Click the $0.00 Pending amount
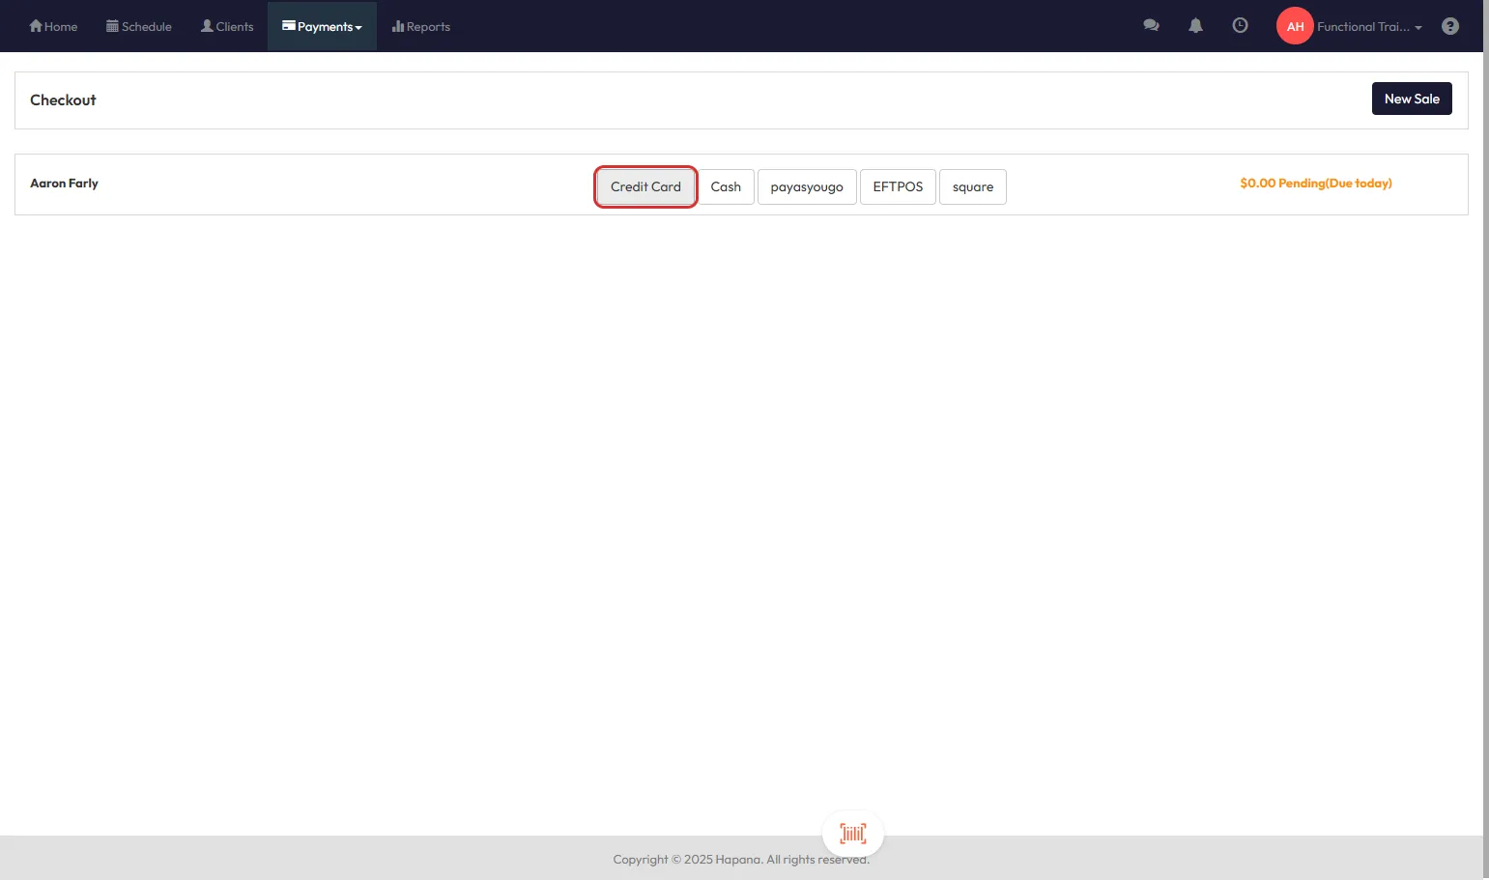 coord(1315,184)
